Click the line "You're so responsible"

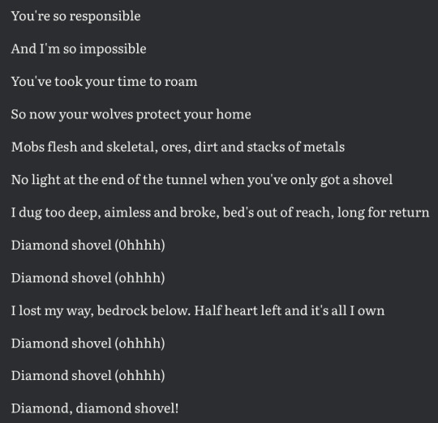[75, 16]
